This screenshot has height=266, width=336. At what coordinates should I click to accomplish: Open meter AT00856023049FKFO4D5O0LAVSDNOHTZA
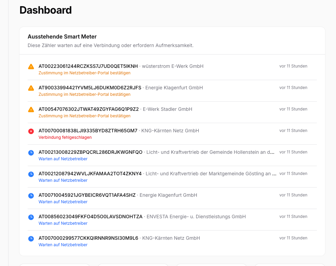point(90,217)
